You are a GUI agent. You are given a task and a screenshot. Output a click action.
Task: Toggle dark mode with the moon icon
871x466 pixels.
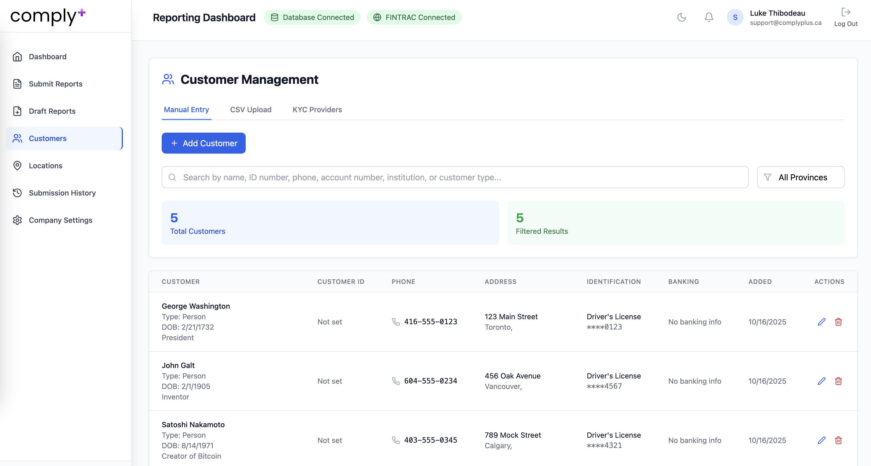tap(681, 17)
